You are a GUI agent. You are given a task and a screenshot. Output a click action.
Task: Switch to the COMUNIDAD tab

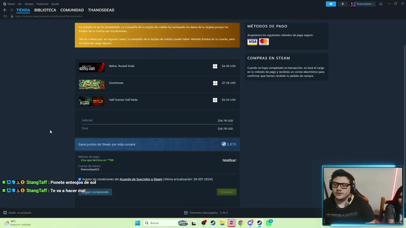72,10
